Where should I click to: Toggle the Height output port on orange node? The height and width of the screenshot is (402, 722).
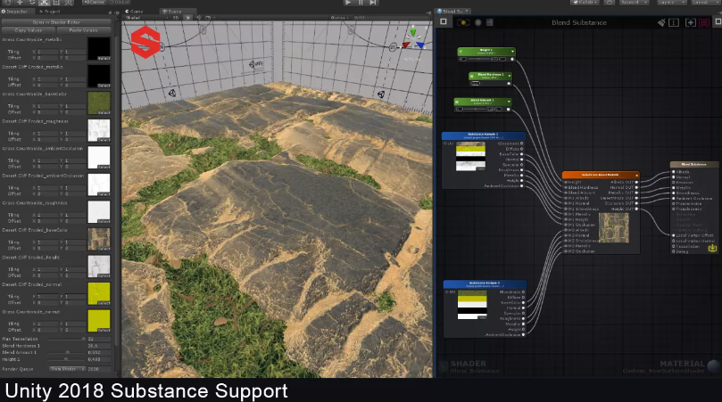[637, 209]
